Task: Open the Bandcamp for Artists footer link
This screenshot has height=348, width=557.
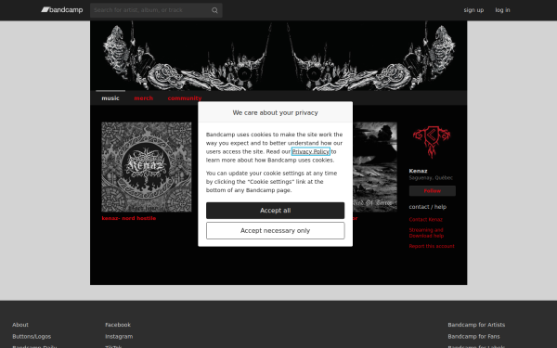Action: point(476,325)
